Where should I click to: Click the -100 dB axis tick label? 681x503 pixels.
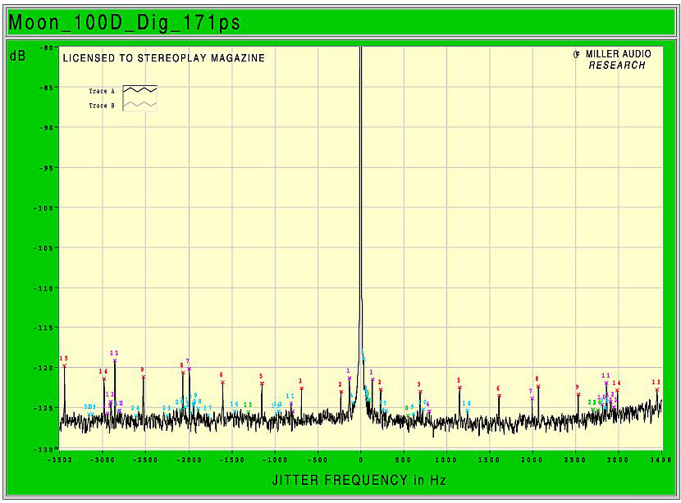pos(44,208)
